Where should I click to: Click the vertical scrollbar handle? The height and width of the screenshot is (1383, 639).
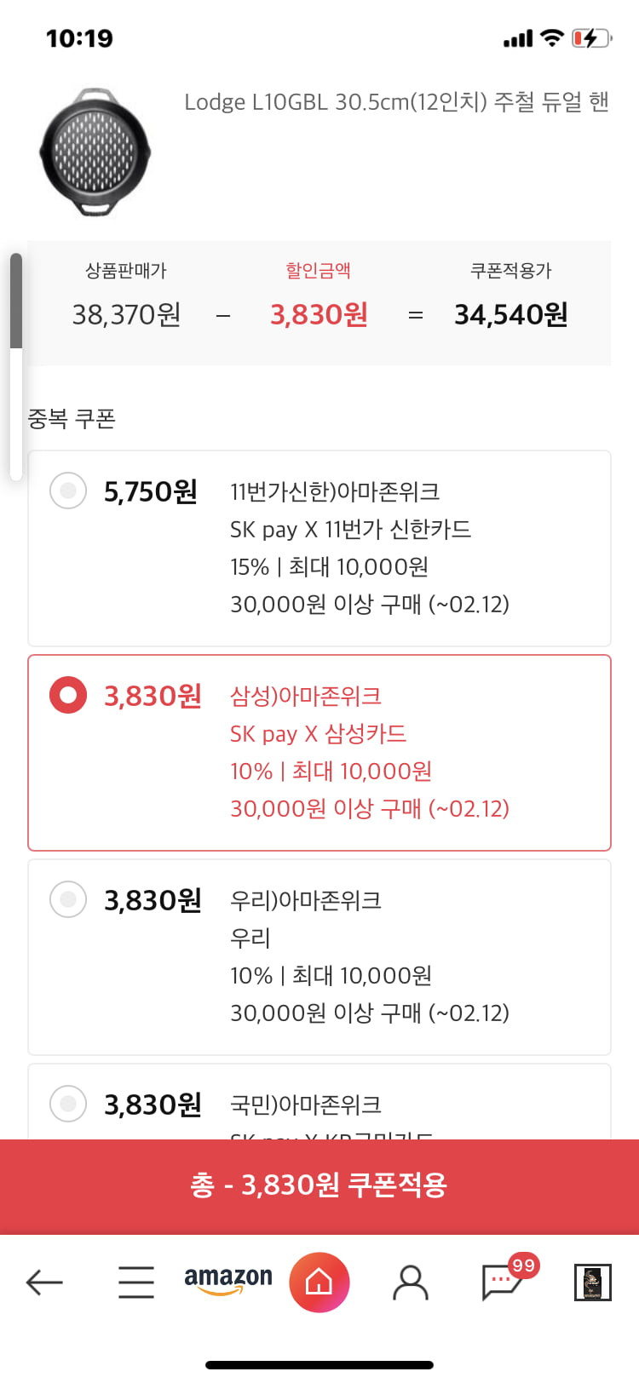[15, 301]
